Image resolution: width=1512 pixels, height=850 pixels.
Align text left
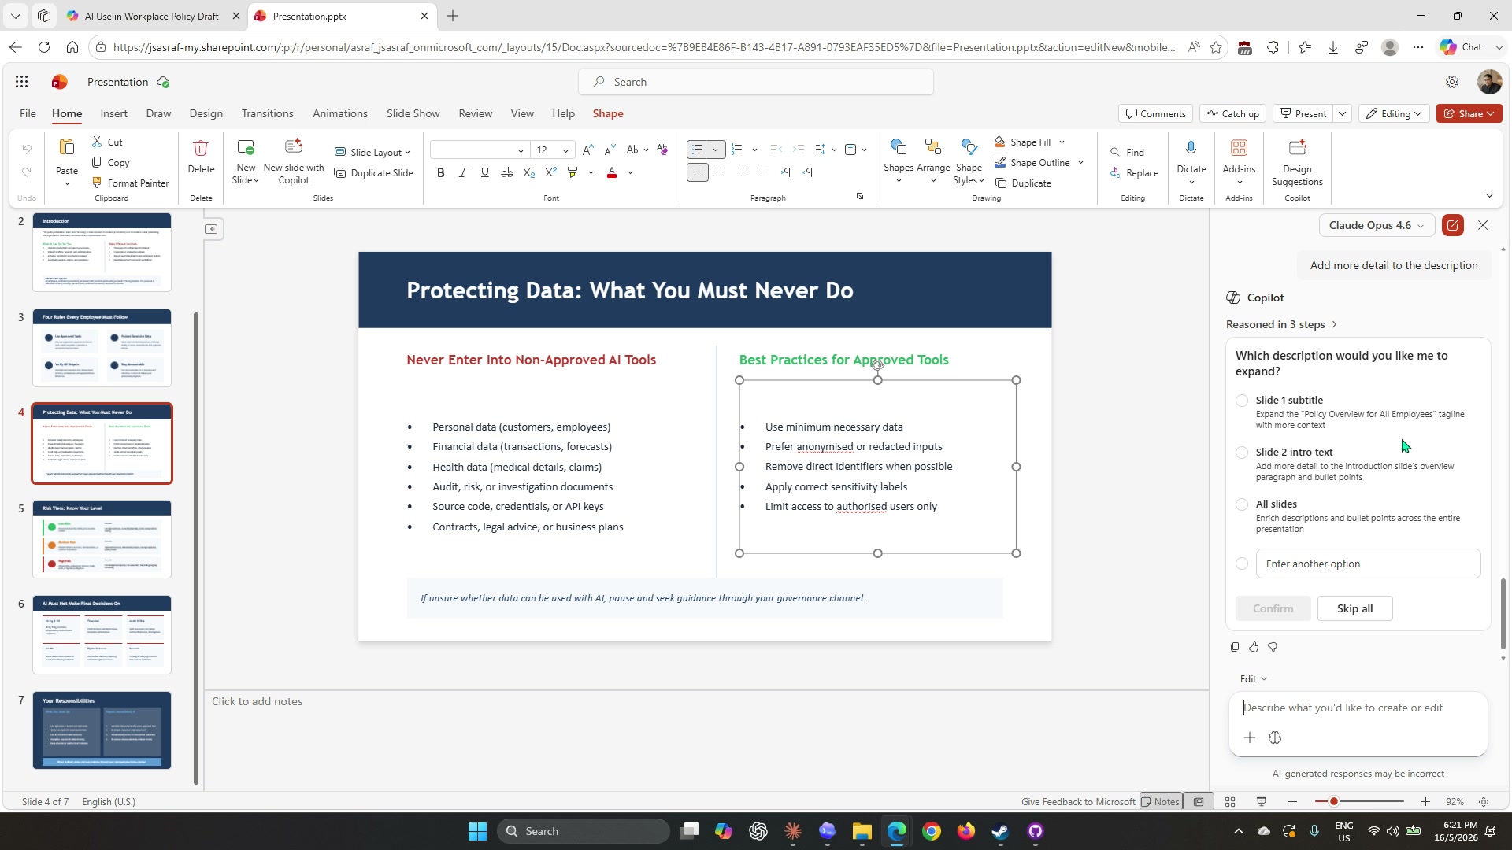698,172
